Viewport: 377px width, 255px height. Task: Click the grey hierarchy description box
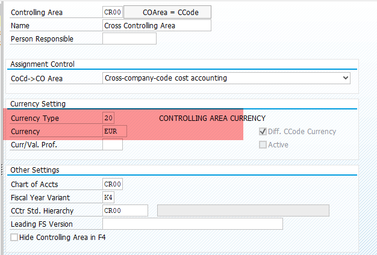(x=243, y=210)
